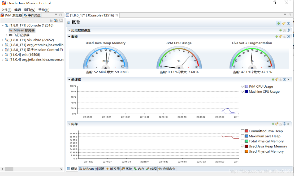Enable Committed Java Heap checkbox
Image resolution: width=294 pixels, height=176 pixels.
tap(243, 131)
